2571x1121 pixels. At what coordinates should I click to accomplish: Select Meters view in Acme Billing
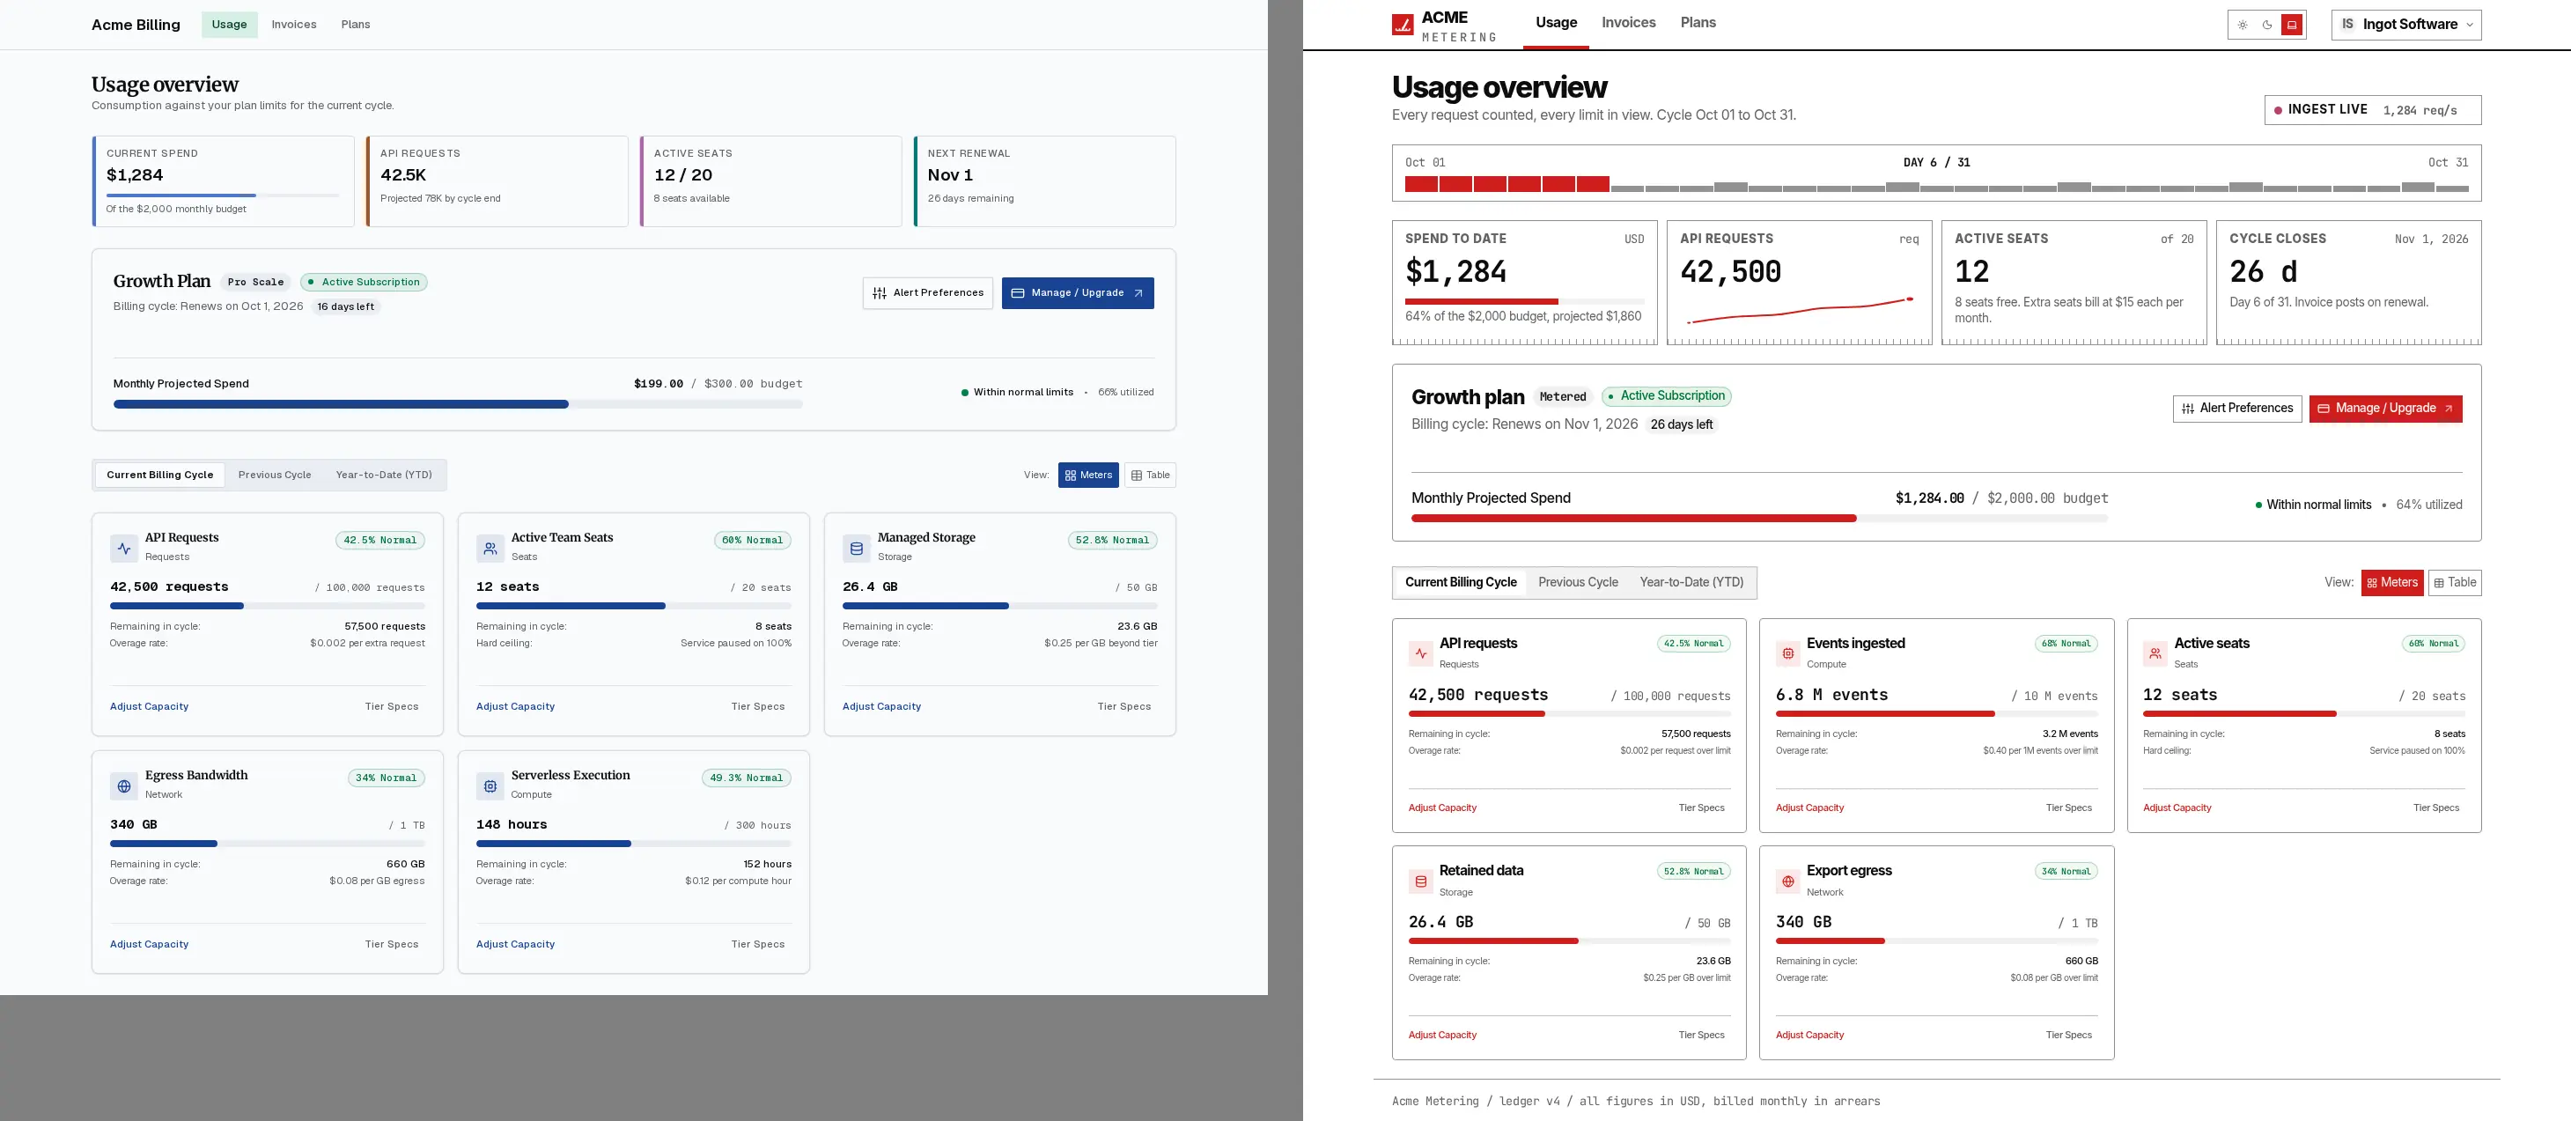[1088, 476]
